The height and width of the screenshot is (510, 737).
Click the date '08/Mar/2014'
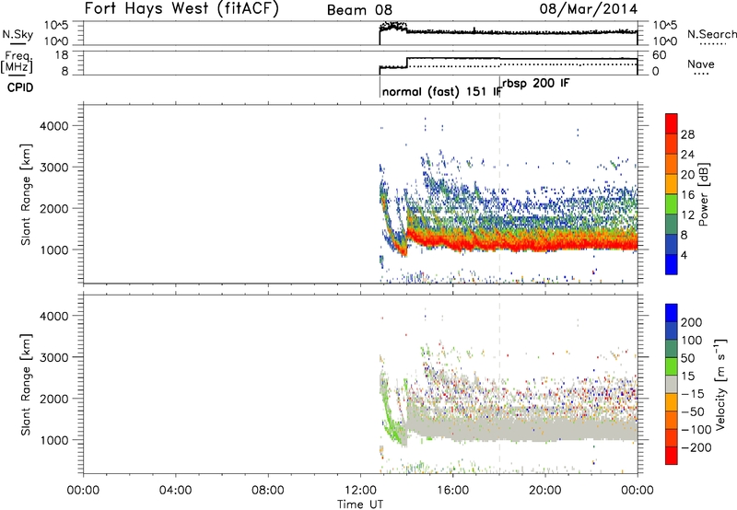pos(589,9)
